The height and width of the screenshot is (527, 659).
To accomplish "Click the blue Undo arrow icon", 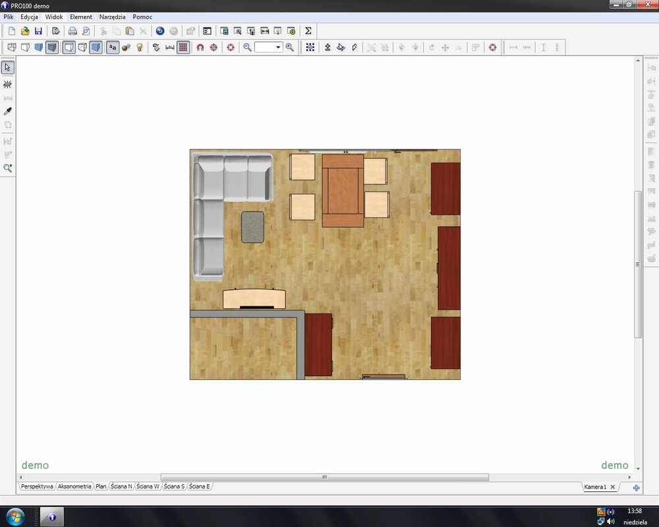I will [x=160, y=31].
